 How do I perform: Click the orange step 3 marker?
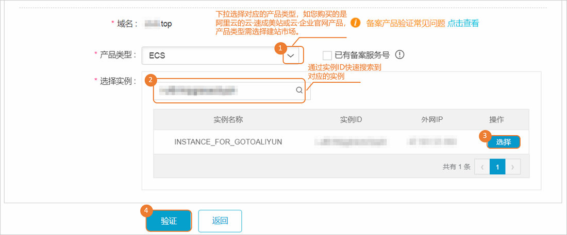[x=484, y=136]
